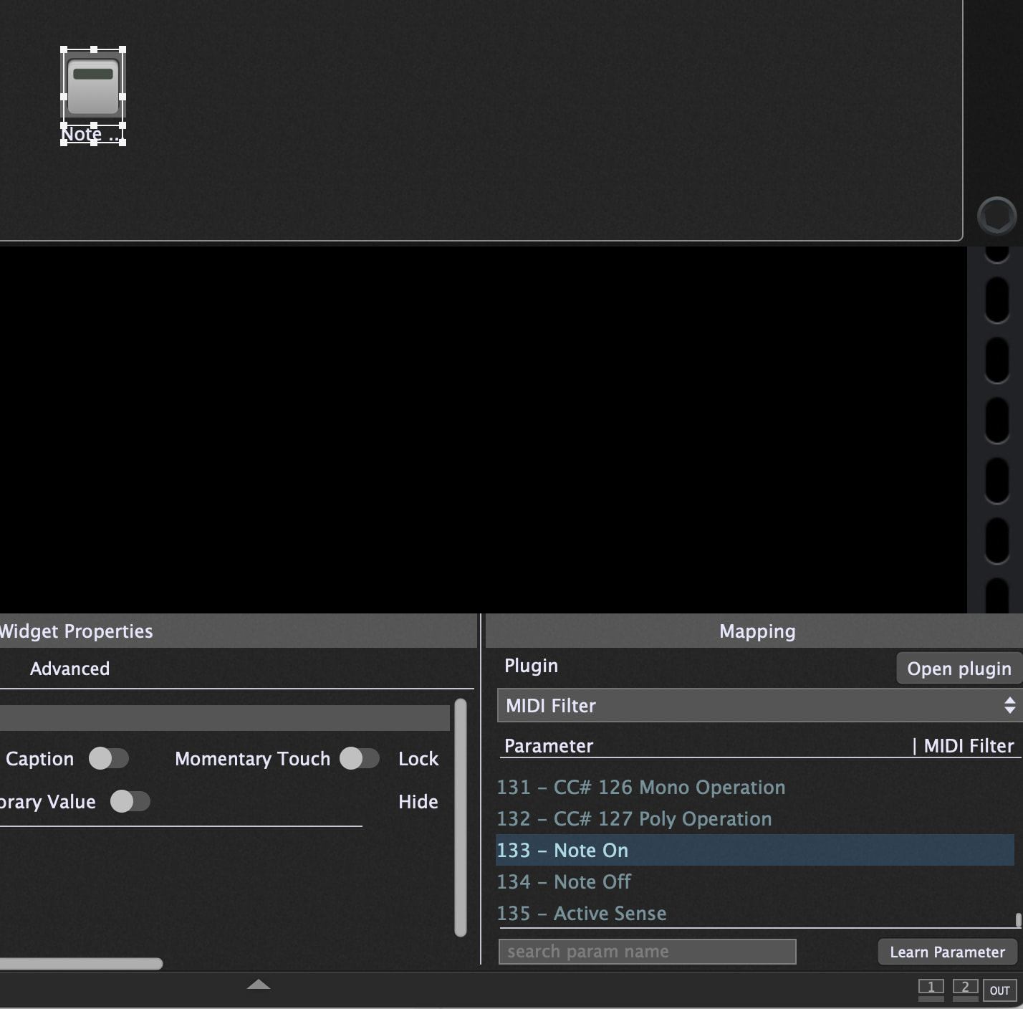Click the rack screw circle icon
The image size is (1023, 1009).
[x=996, y=216]
